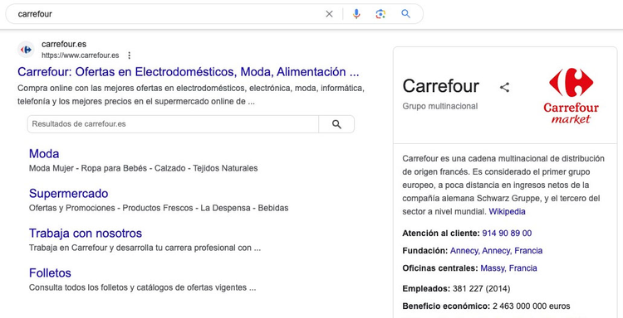The width and height of the screenshot is (623, 318).
Task: Click the search button for carrefour.es results
Action: coord(336,124)
